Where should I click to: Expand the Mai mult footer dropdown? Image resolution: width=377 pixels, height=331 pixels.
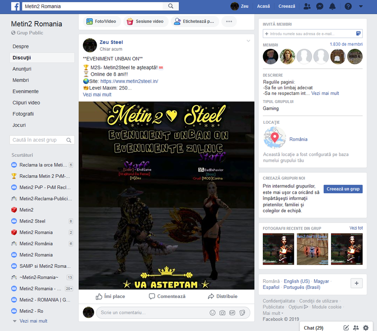(273, 313)
